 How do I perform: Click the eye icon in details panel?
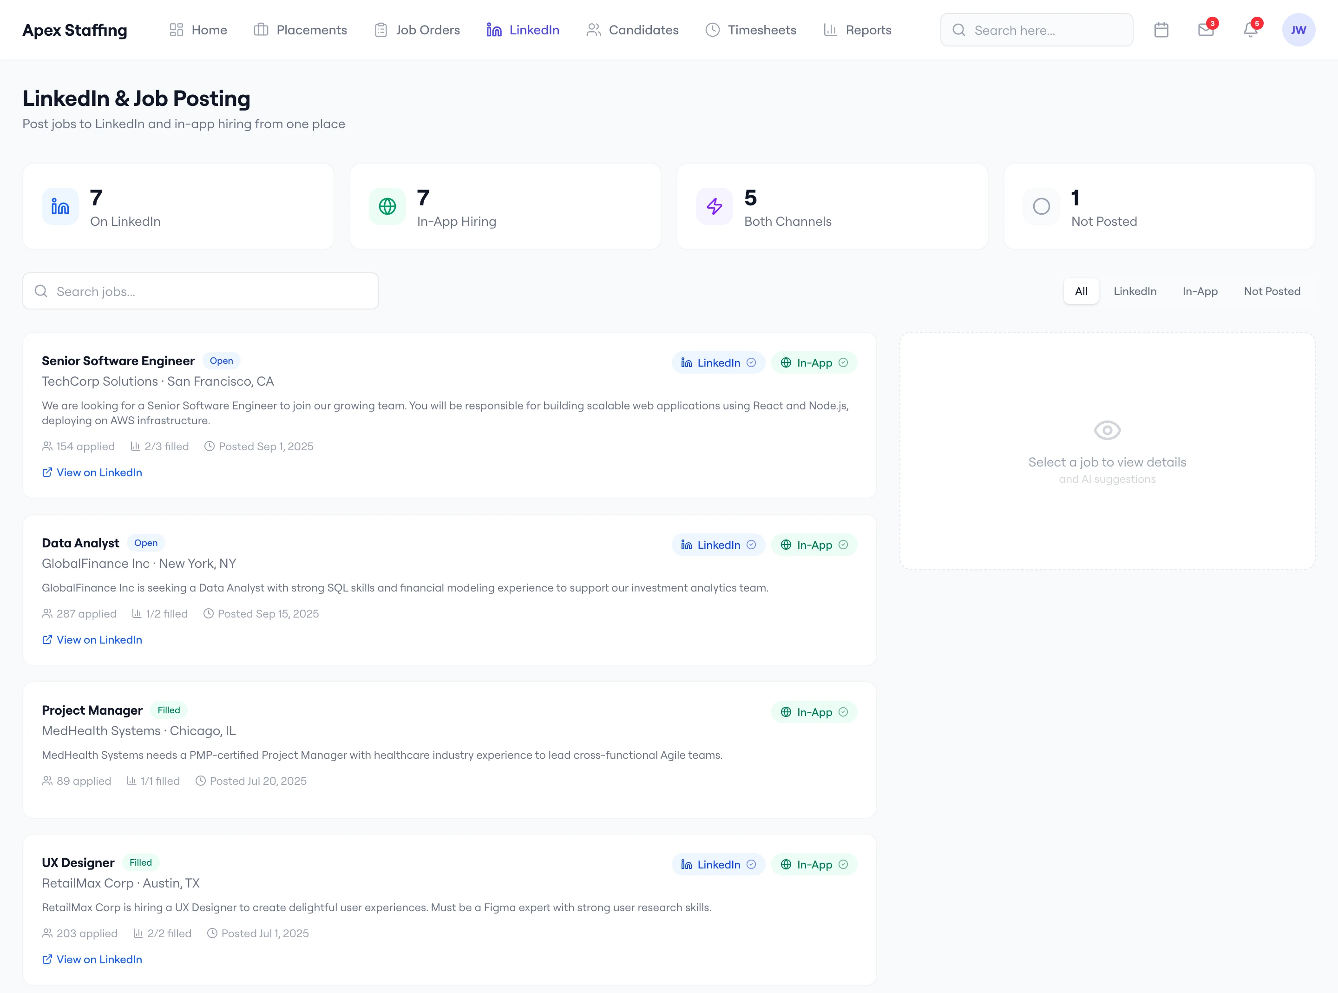(1107, 430)
